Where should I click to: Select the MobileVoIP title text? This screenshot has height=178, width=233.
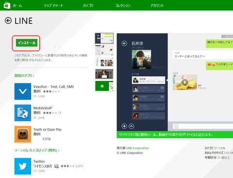(x=43, y=108)
